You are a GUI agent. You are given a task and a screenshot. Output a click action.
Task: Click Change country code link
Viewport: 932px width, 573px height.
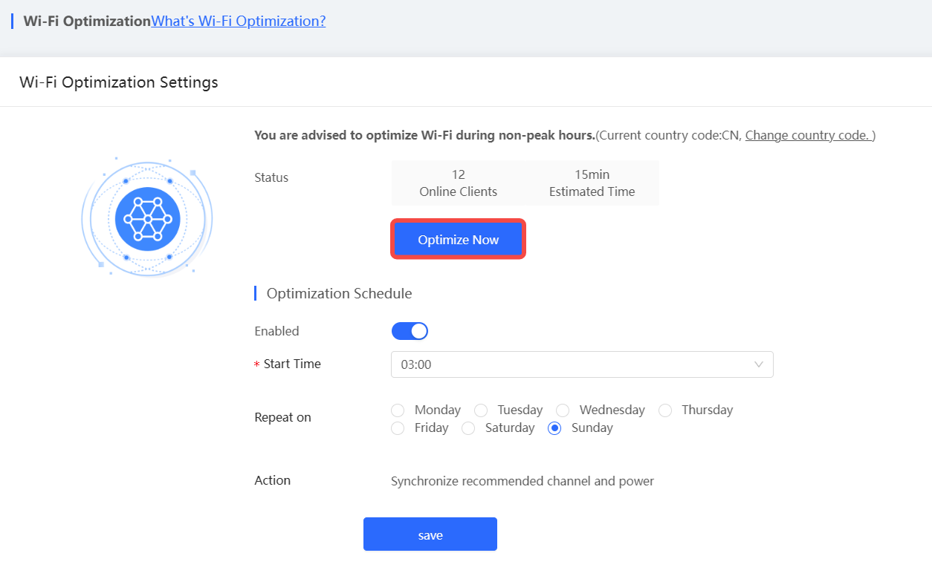(x=808, y=135)
